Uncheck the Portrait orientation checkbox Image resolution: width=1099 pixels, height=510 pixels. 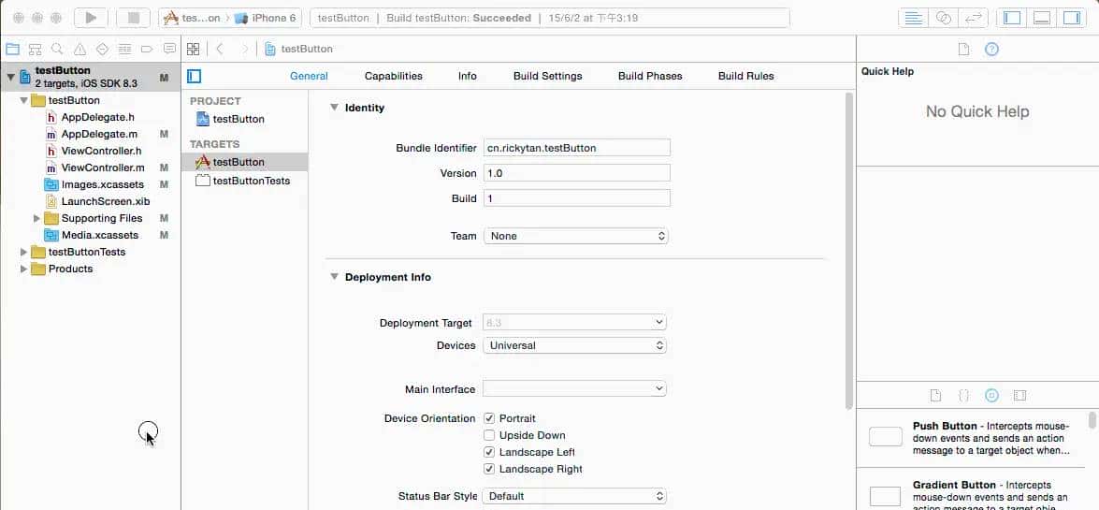coord(489,418)
